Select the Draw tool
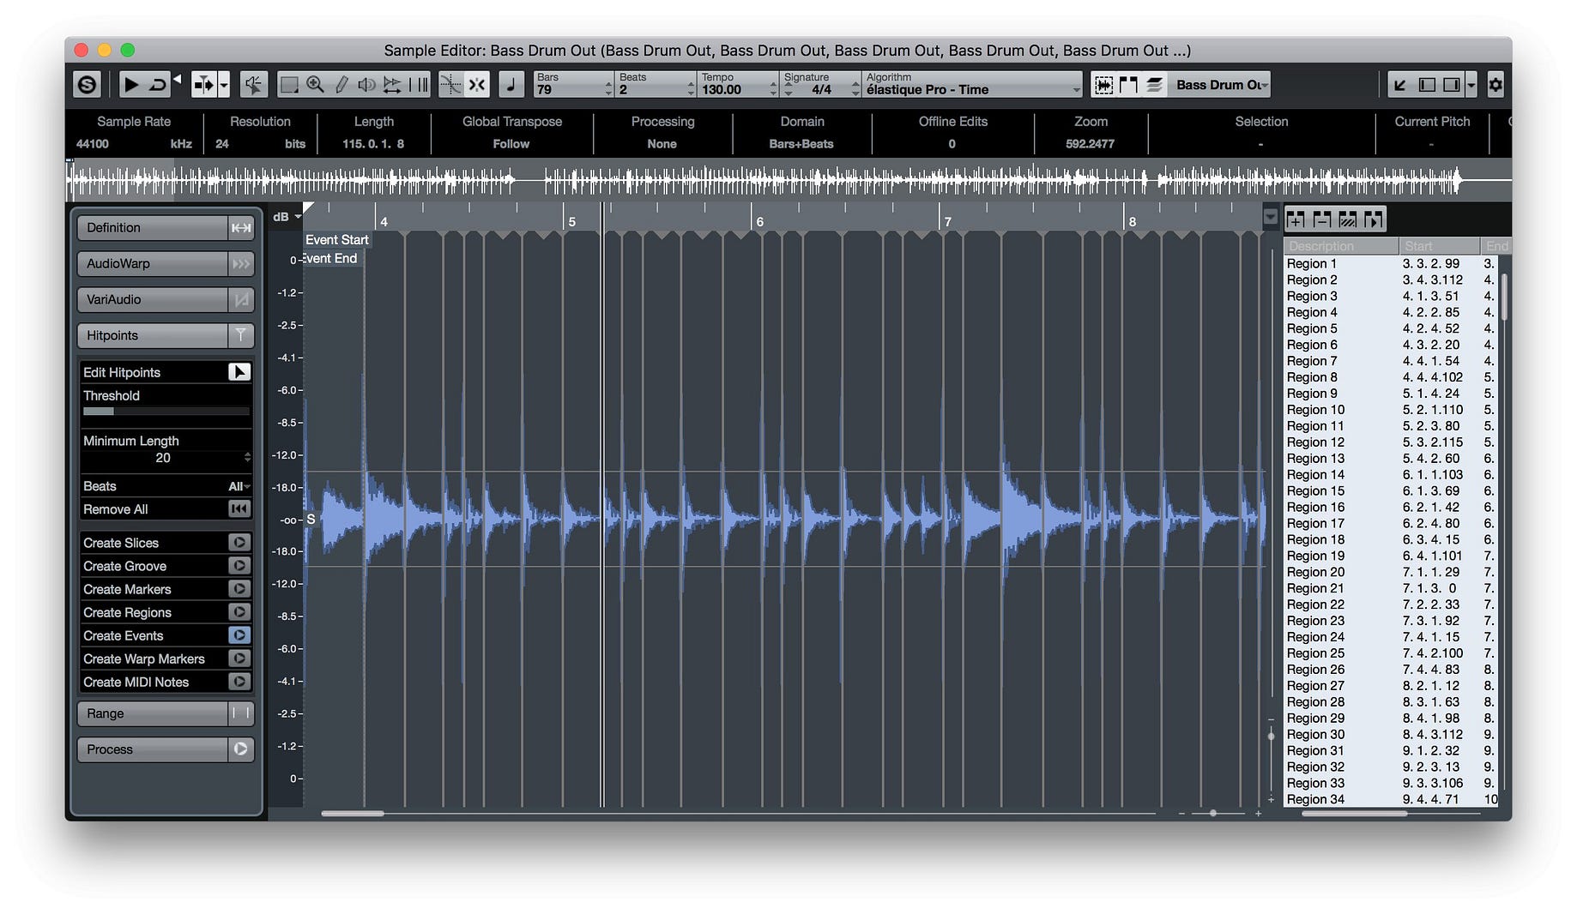 tap(341, 84)
